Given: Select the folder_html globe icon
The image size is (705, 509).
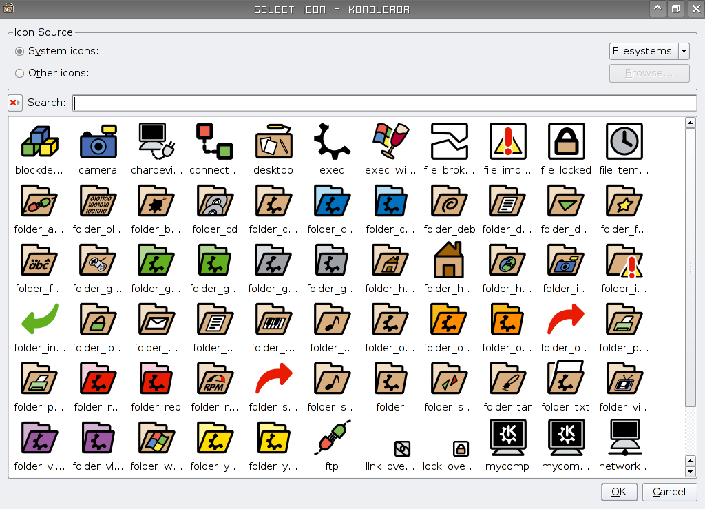Looking at the screenshot, I should click(x=507, y=260).
